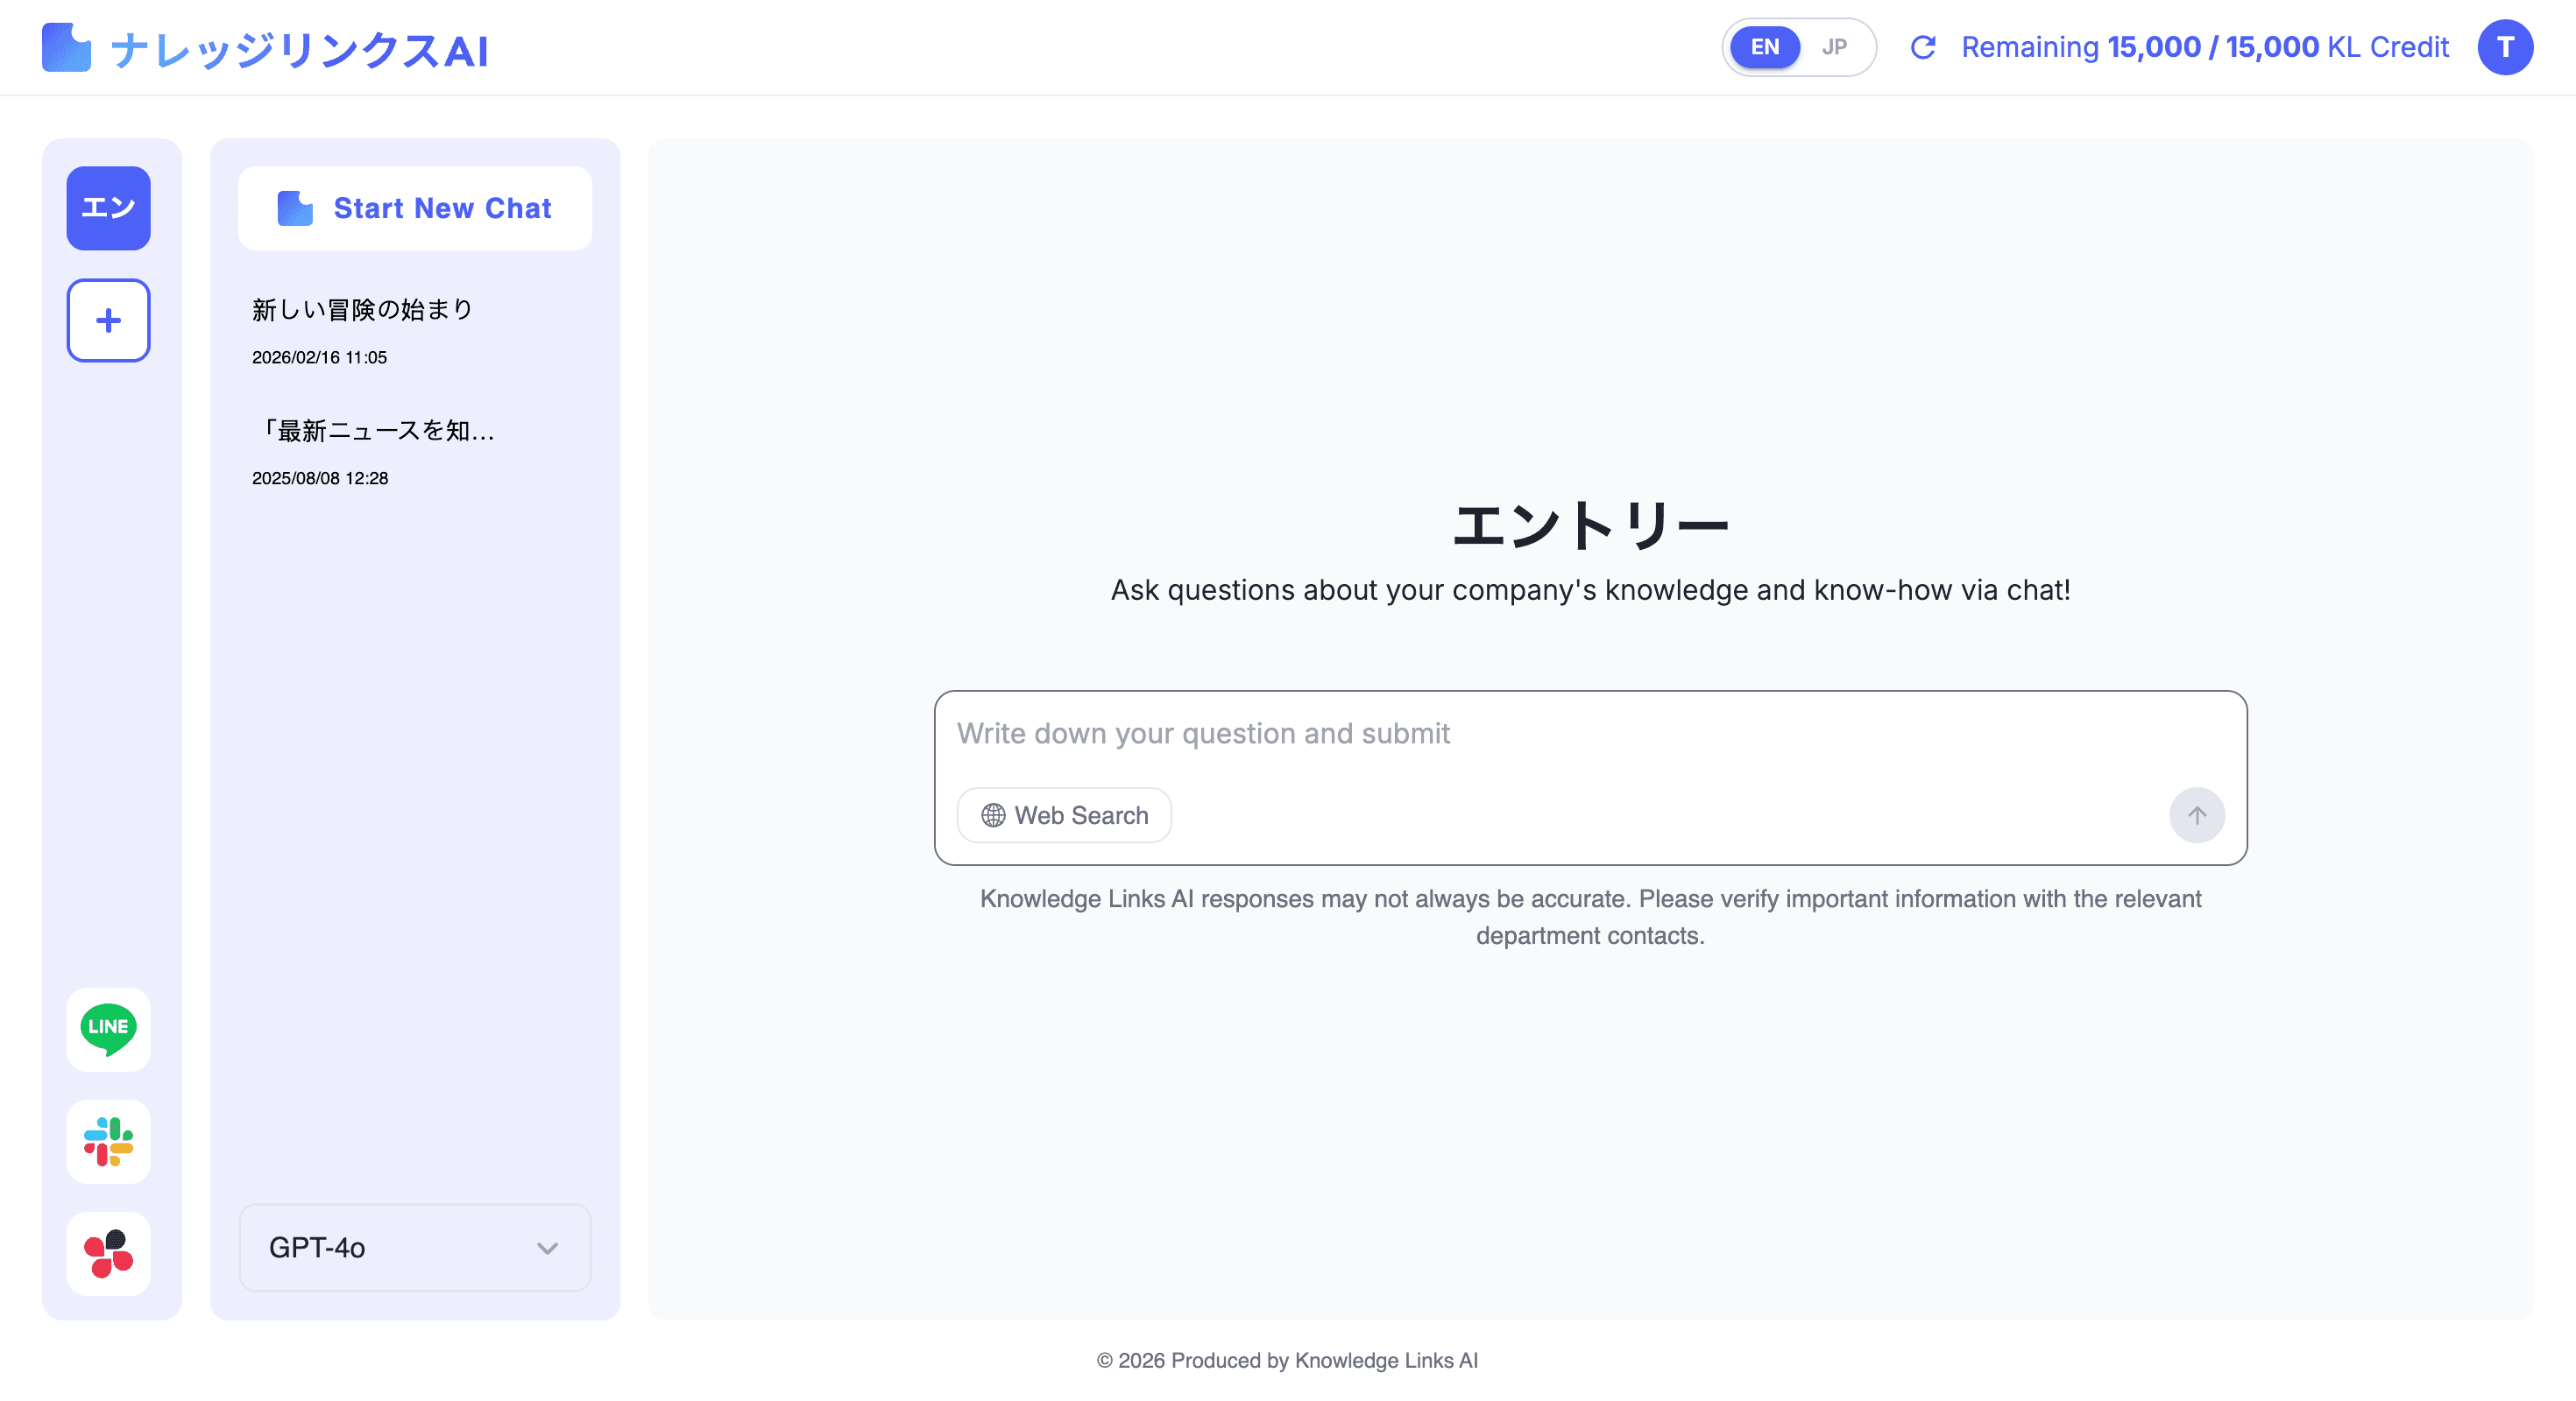The width and height of the screenshot is (2576, 1401).
Task: Click the red four-petal app icon
Action: (108, 1253)
